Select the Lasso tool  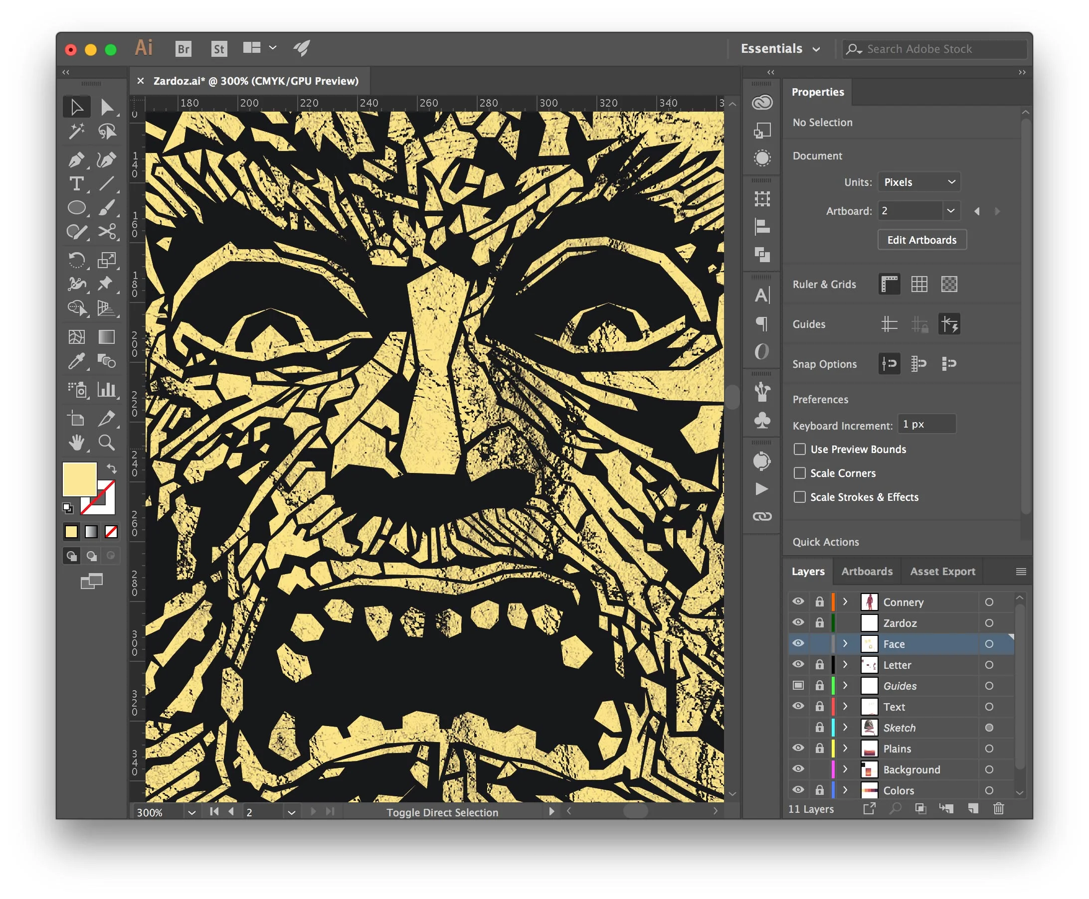pos(107,131)
